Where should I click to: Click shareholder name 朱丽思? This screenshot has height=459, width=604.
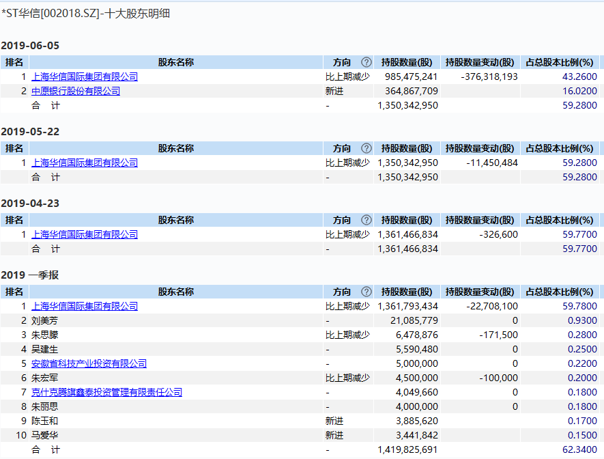point(44,406)
